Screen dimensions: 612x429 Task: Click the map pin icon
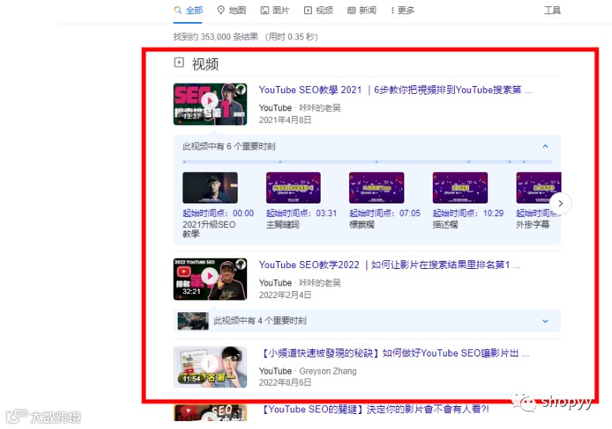(x=221, y=10)
